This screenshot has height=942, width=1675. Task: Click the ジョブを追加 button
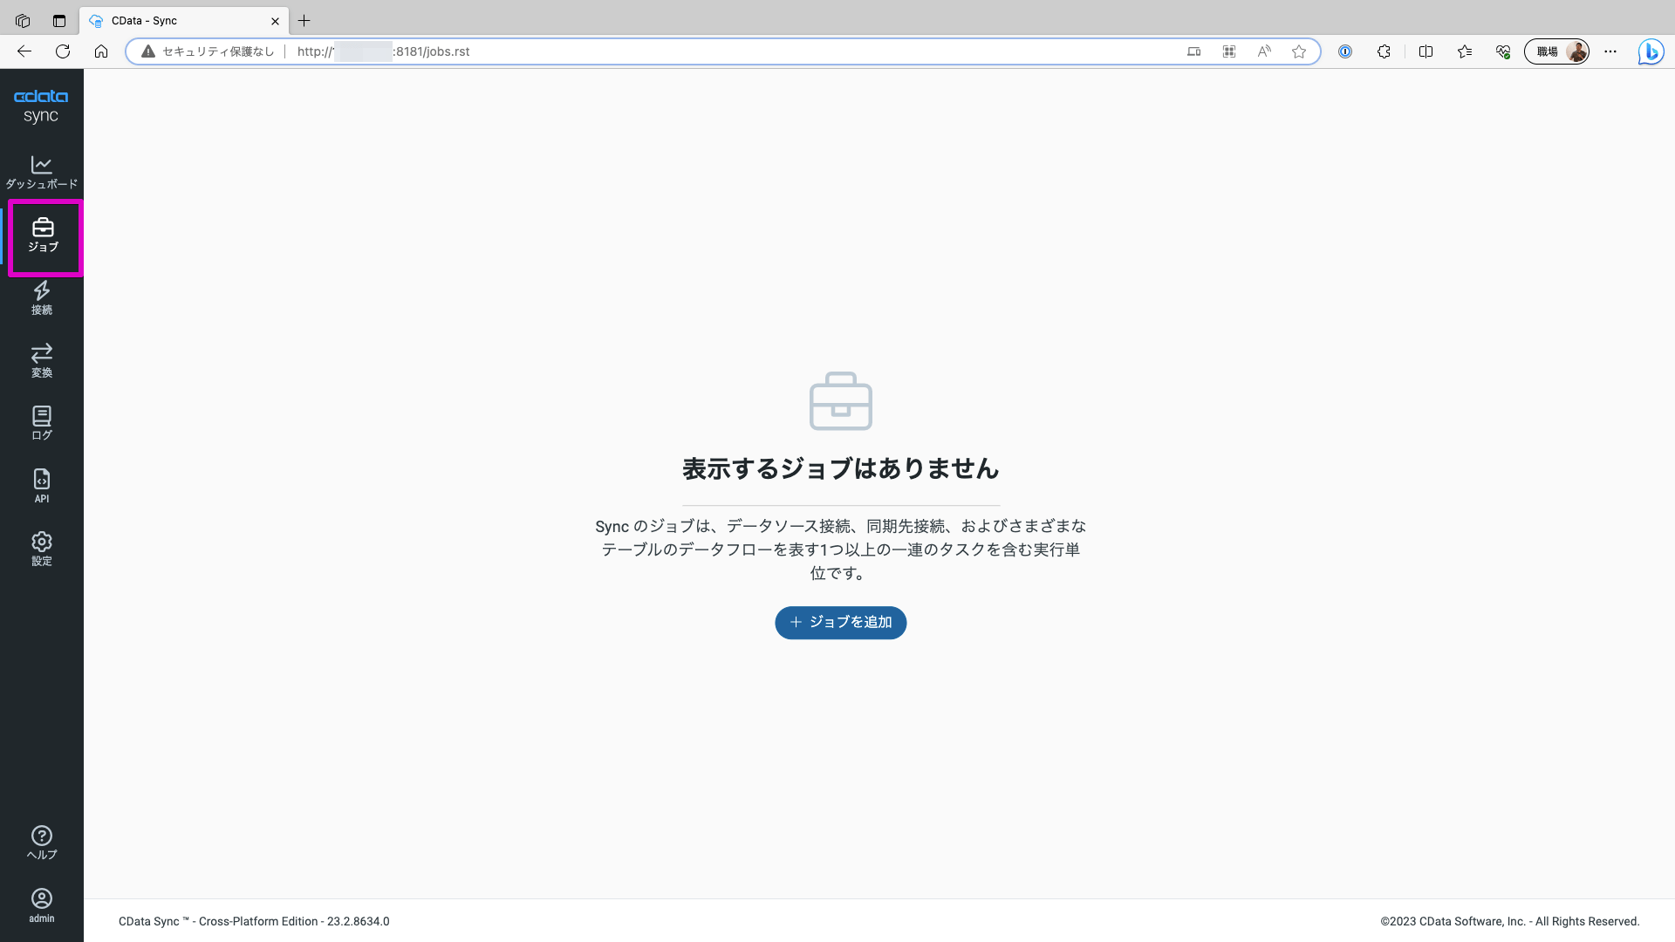[x=840, y=623]
